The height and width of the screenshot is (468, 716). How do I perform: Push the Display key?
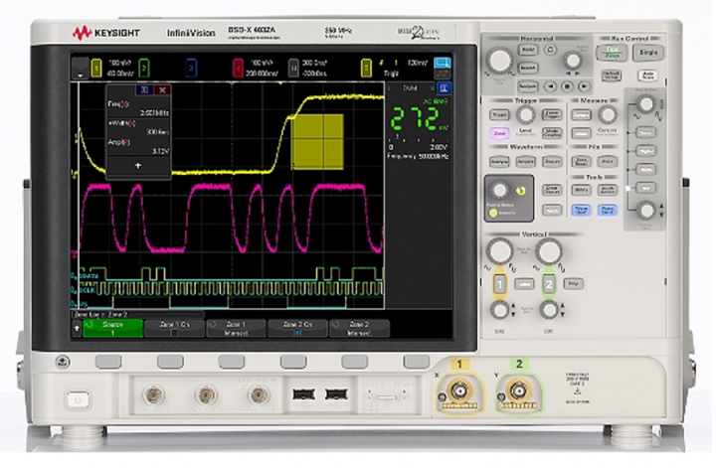pyautogui.click(x=552, y=162)
